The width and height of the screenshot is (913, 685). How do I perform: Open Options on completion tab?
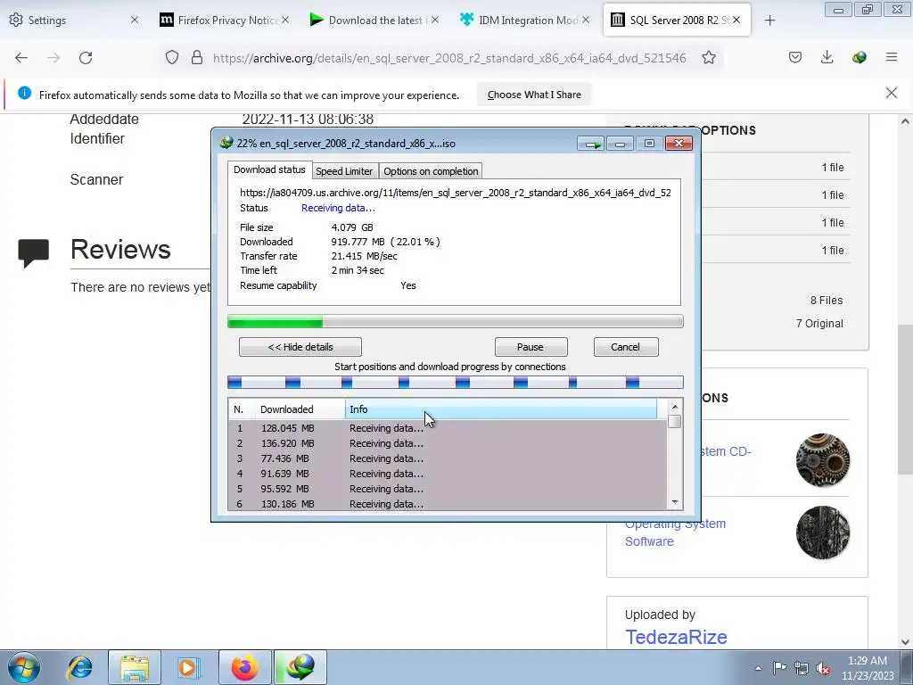pos(431,171)
